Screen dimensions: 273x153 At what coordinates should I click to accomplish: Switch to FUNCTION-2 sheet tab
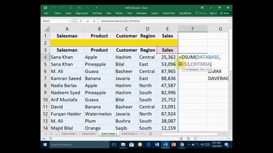(x=89, y=134)
